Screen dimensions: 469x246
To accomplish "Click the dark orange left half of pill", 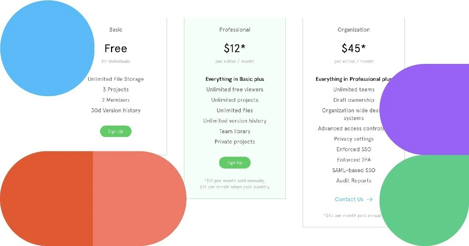I will click(x=47, y=199).
